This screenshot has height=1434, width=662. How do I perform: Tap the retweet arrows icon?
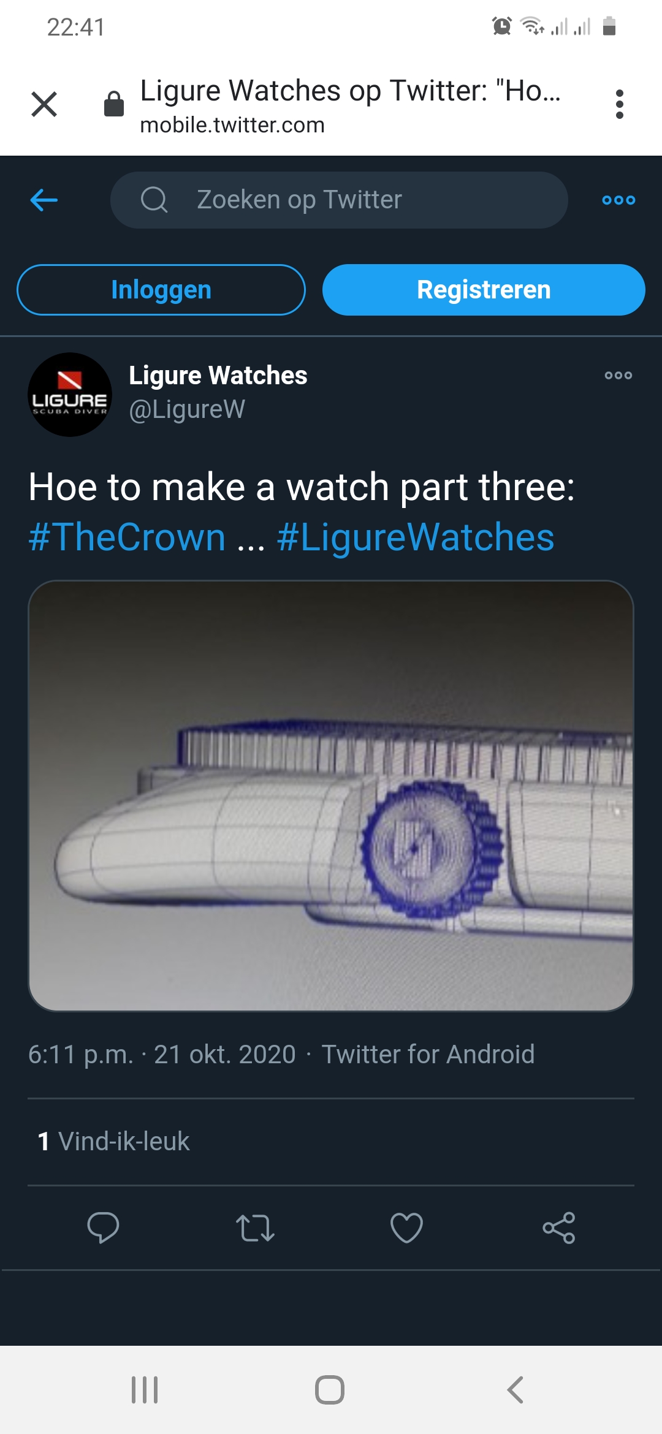(x=255, y=1227)
